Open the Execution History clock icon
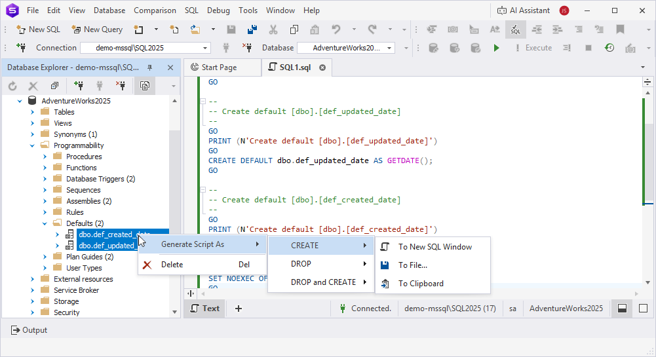 [609, 48]
